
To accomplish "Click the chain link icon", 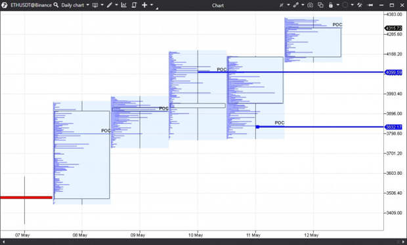I will tap(295, 5).
